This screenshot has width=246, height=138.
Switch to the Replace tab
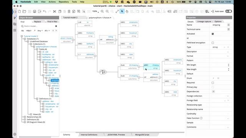point(38,21)
